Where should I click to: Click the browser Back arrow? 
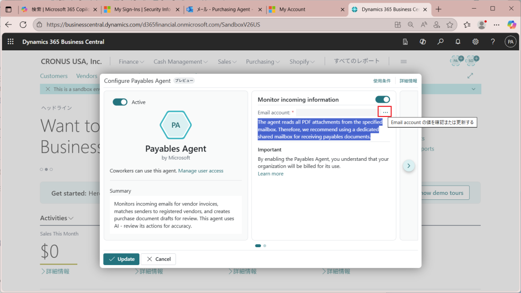(x=8, y=24)
